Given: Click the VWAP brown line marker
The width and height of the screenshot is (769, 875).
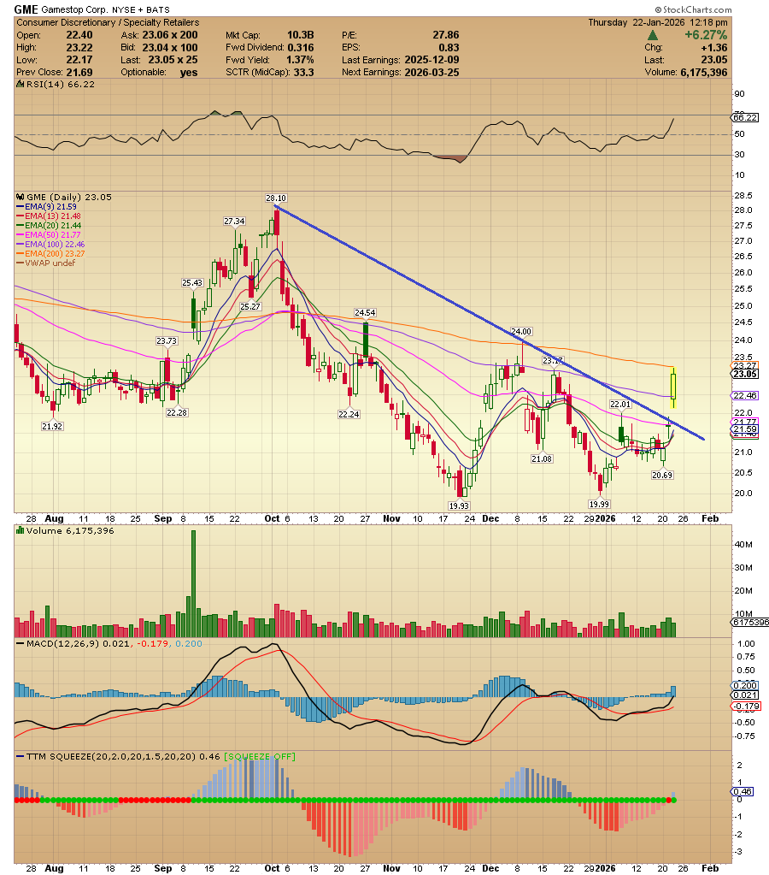Looking at the screenshot, I should (19, 263).
